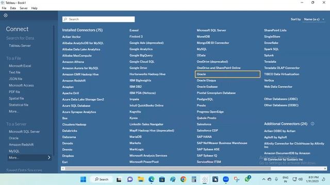
Task: Click the scrollbar right arrow
Action: [x=325, y=169]
